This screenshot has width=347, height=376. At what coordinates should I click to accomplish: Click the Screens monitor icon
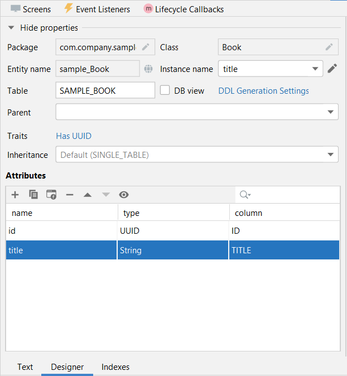coord(16,8)
